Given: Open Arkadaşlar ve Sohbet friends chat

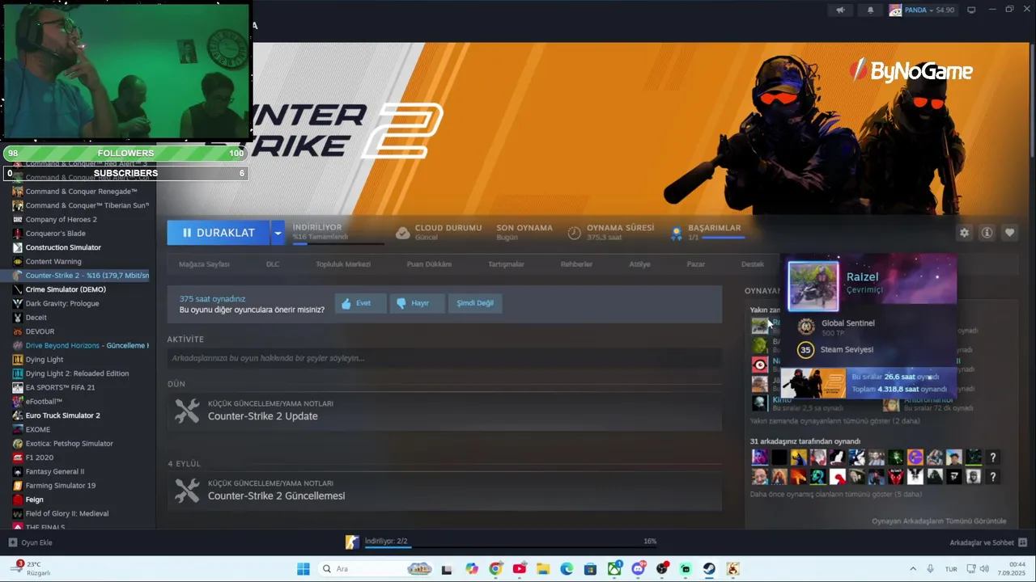Looking at the screenshot, I should click(x=988, y=542).
